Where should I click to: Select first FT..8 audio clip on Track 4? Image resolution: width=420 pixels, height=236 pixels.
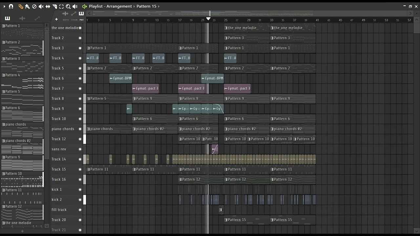click(93, 58)
